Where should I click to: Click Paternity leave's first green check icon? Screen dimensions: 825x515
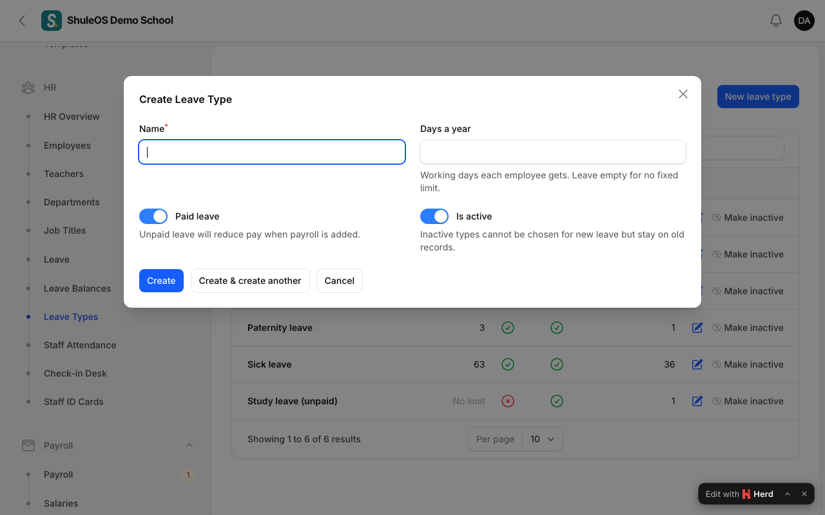(508, 328)
